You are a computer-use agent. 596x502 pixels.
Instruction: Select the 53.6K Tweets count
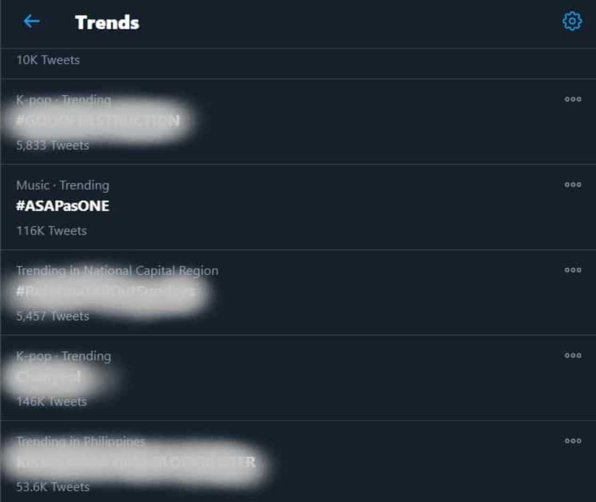(53, 487)
